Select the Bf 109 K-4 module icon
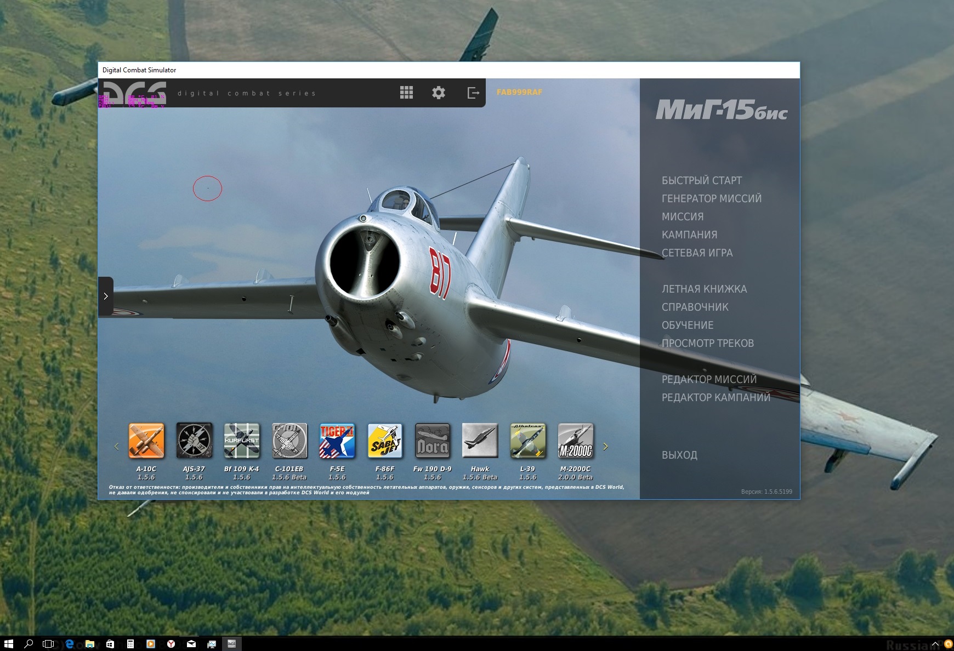The height and width of the screenshot is (651, 954). 242,441
